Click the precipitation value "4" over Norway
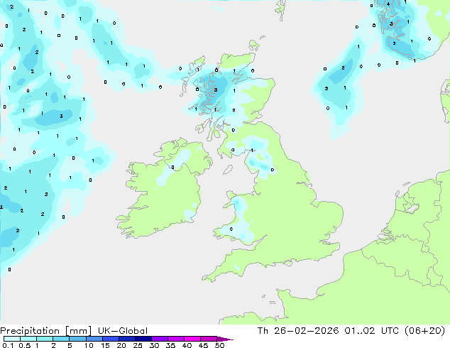The image size is (450, 348). coord(388,4)
